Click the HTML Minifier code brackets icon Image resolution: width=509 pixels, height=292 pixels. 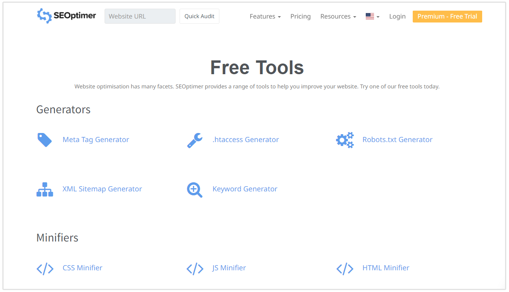[344, 268]
